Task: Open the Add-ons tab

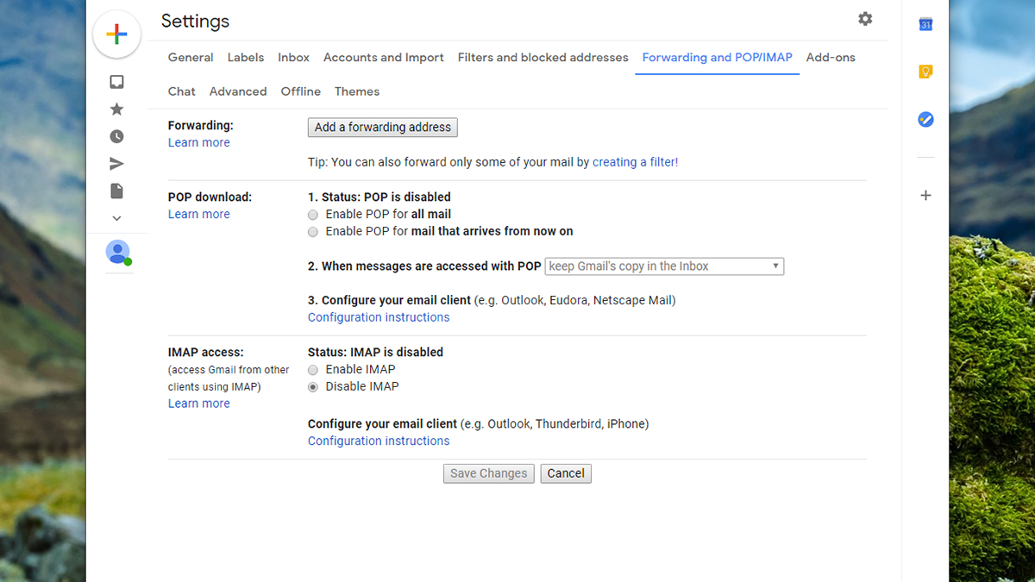Action: coord(831,58)
